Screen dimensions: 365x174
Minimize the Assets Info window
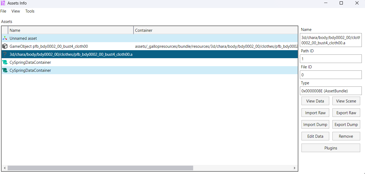point(325,3)
